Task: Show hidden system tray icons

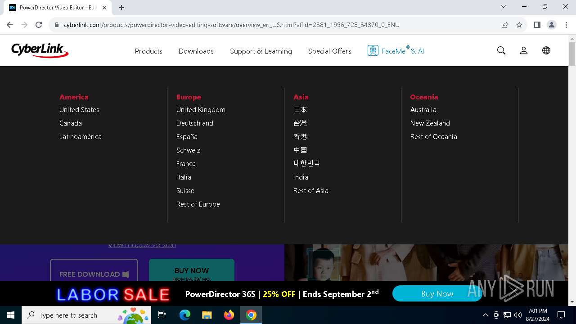Action: 485,315
